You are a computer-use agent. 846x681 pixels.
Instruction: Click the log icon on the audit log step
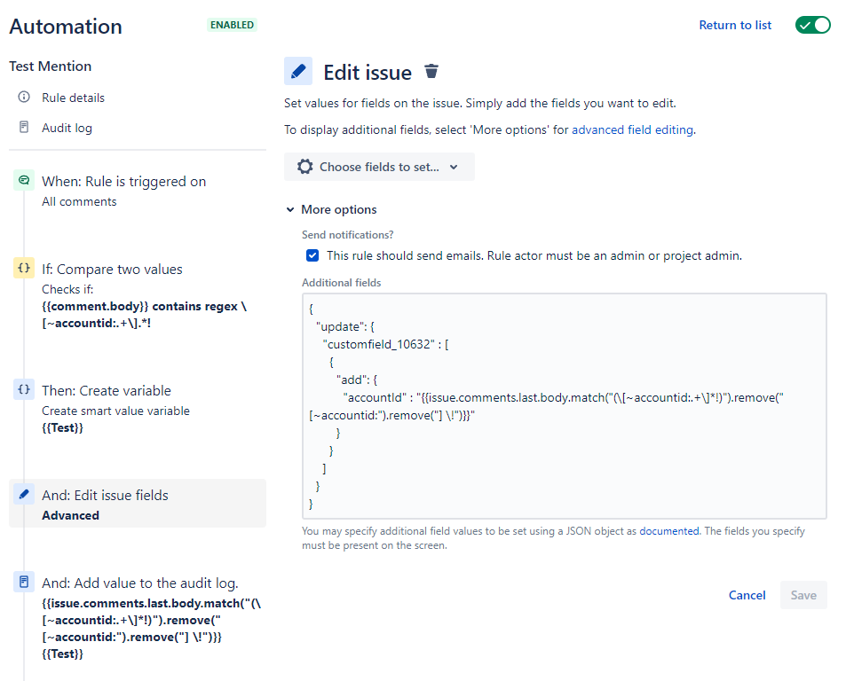pyautogui.click(x=23, y=582)
